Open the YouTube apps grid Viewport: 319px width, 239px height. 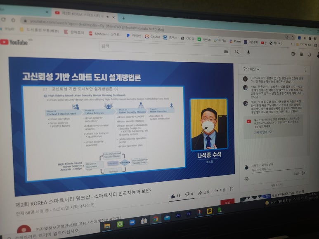[302, 54]
